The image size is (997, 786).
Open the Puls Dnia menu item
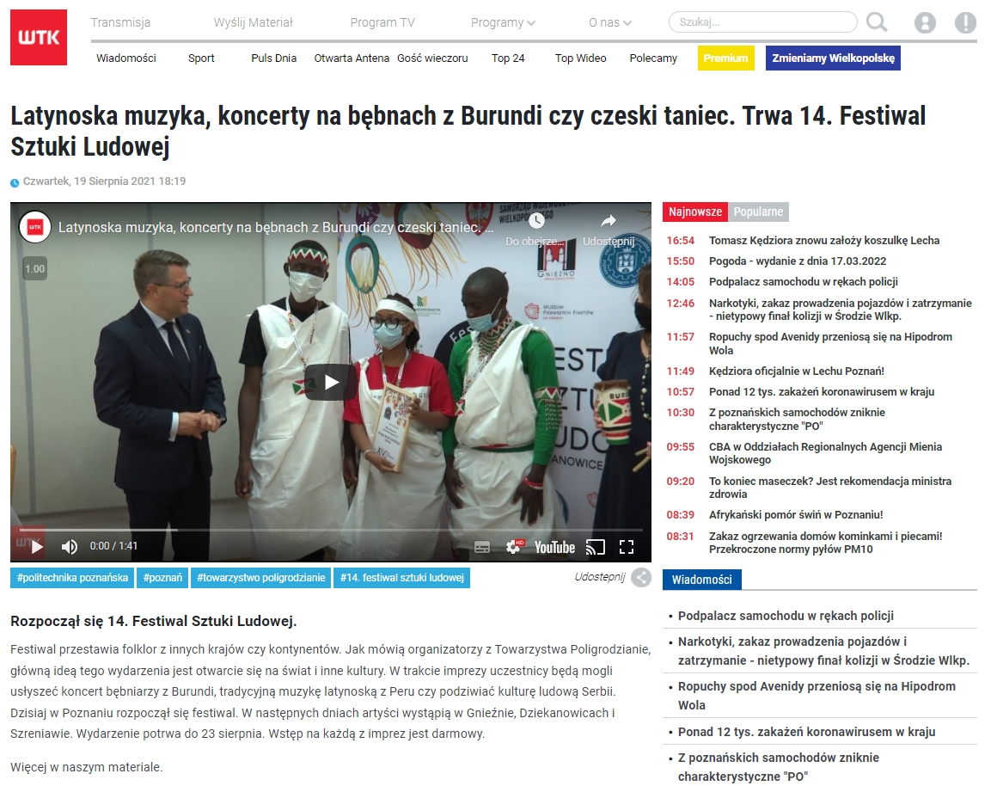click(273, 58)
